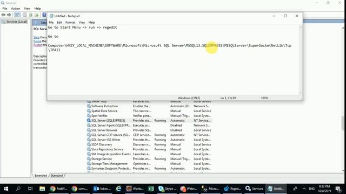Select Storage Tiers Management row
Screen dimensions: 346x194
coord(149,164)
